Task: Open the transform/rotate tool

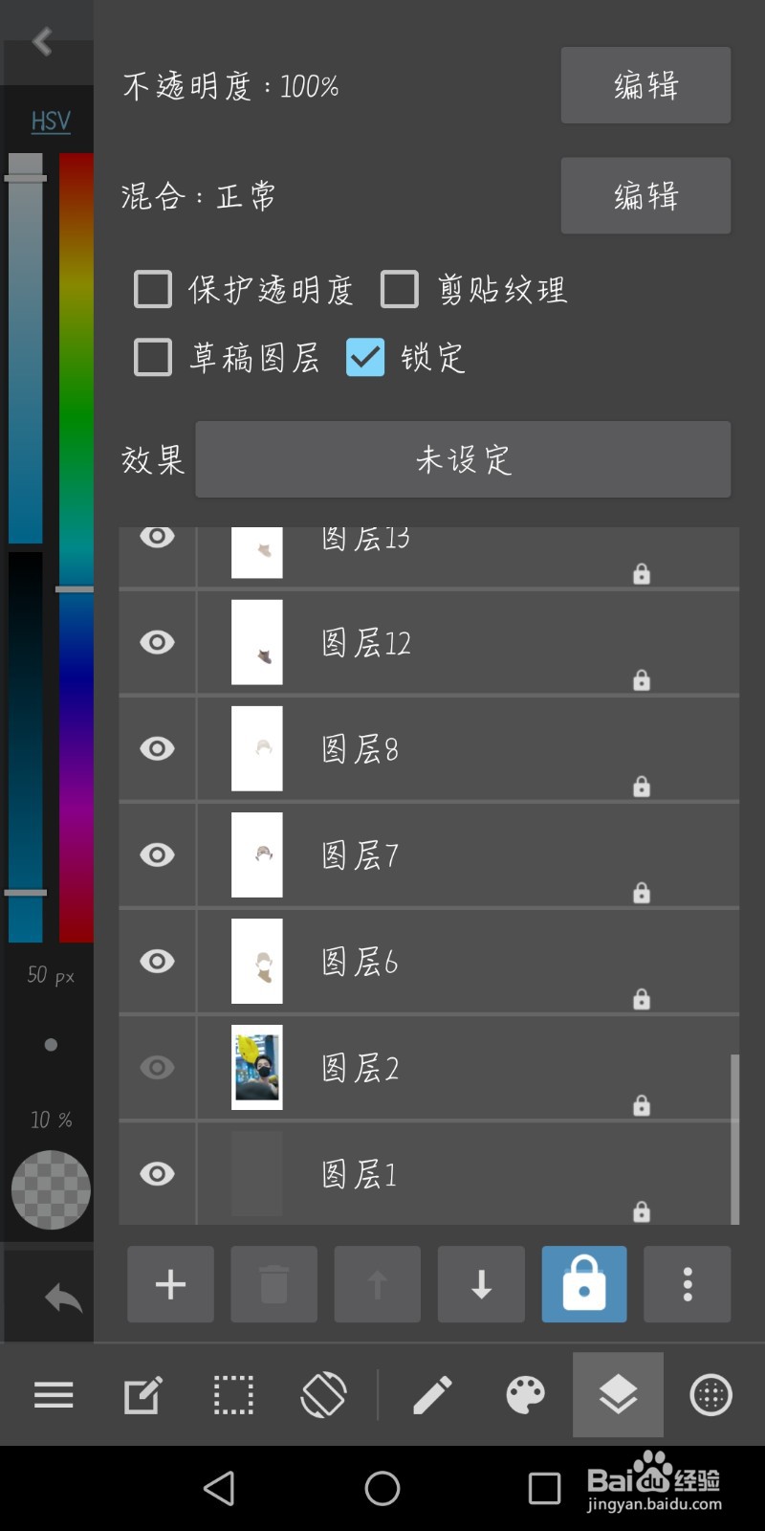Action: click(322, 1395)
